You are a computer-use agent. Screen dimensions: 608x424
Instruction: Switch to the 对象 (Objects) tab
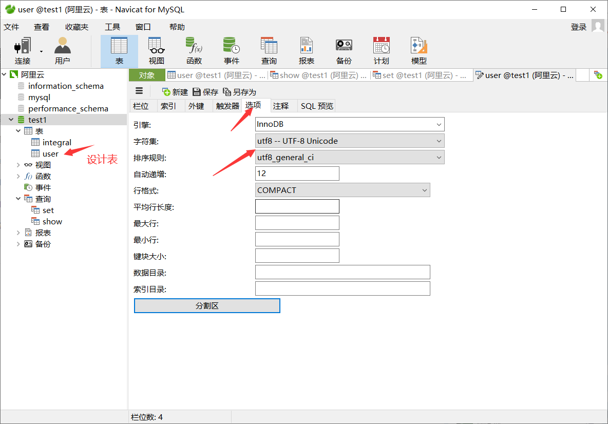coord(147,75)
